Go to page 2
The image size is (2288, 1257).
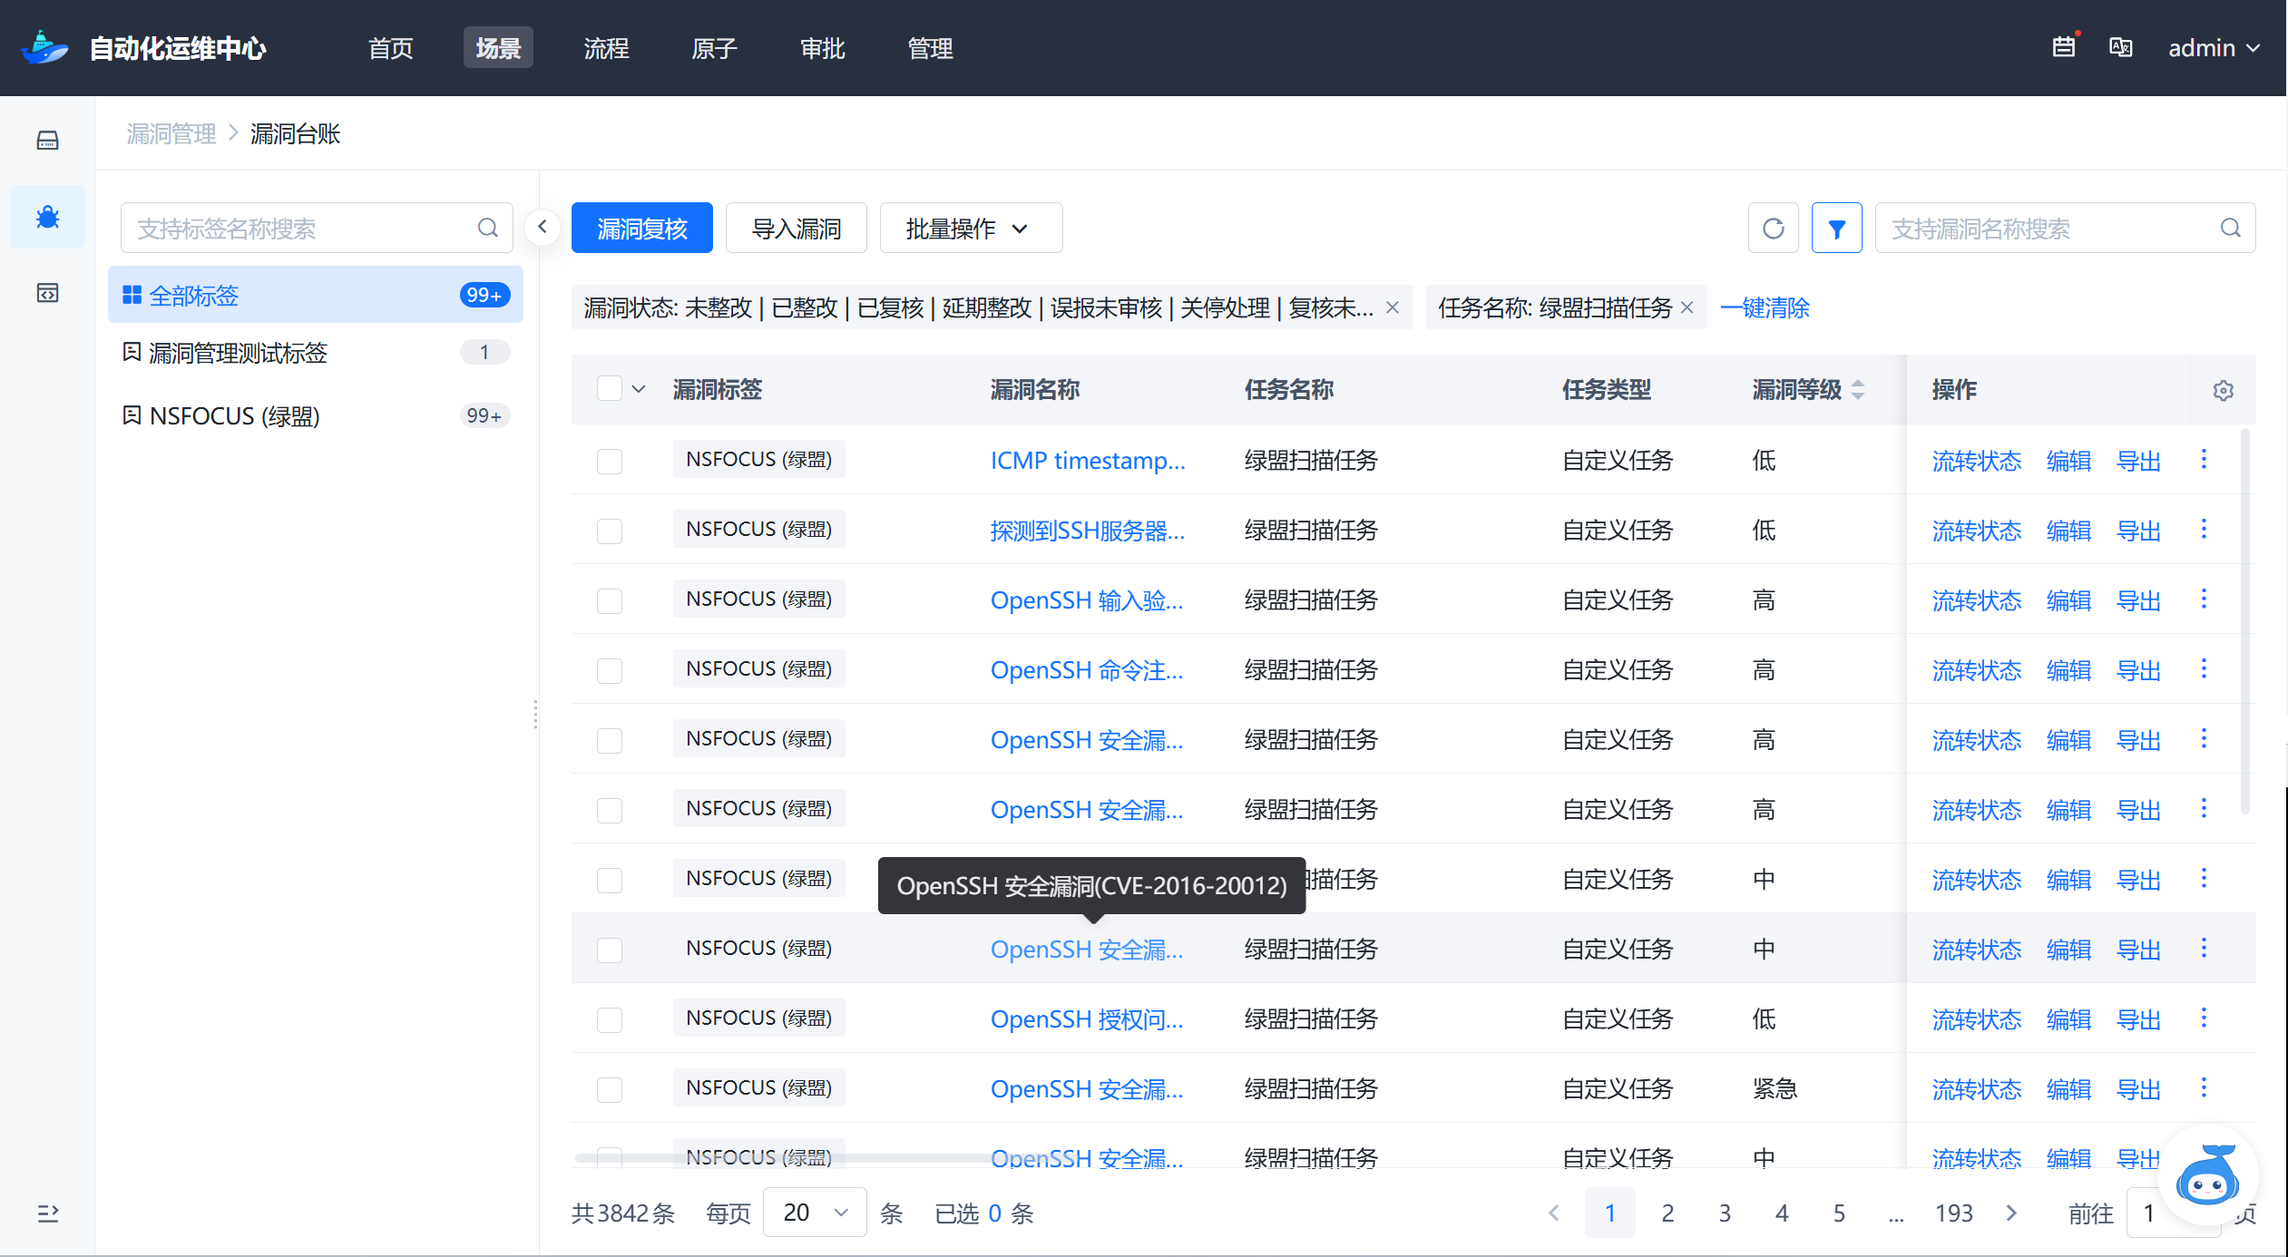pos(1667,1213)
